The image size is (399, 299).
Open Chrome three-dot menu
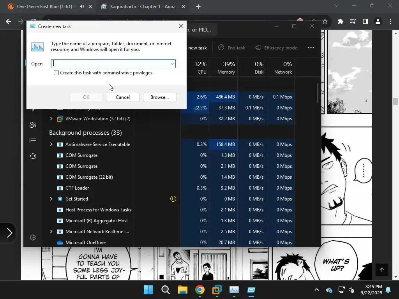pyautogui.click(x=390, y=22)
